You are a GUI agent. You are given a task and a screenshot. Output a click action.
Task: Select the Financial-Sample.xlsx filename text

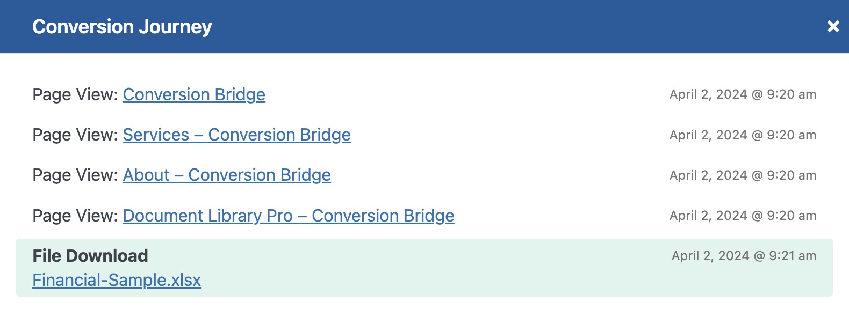(x=117, y=279)
